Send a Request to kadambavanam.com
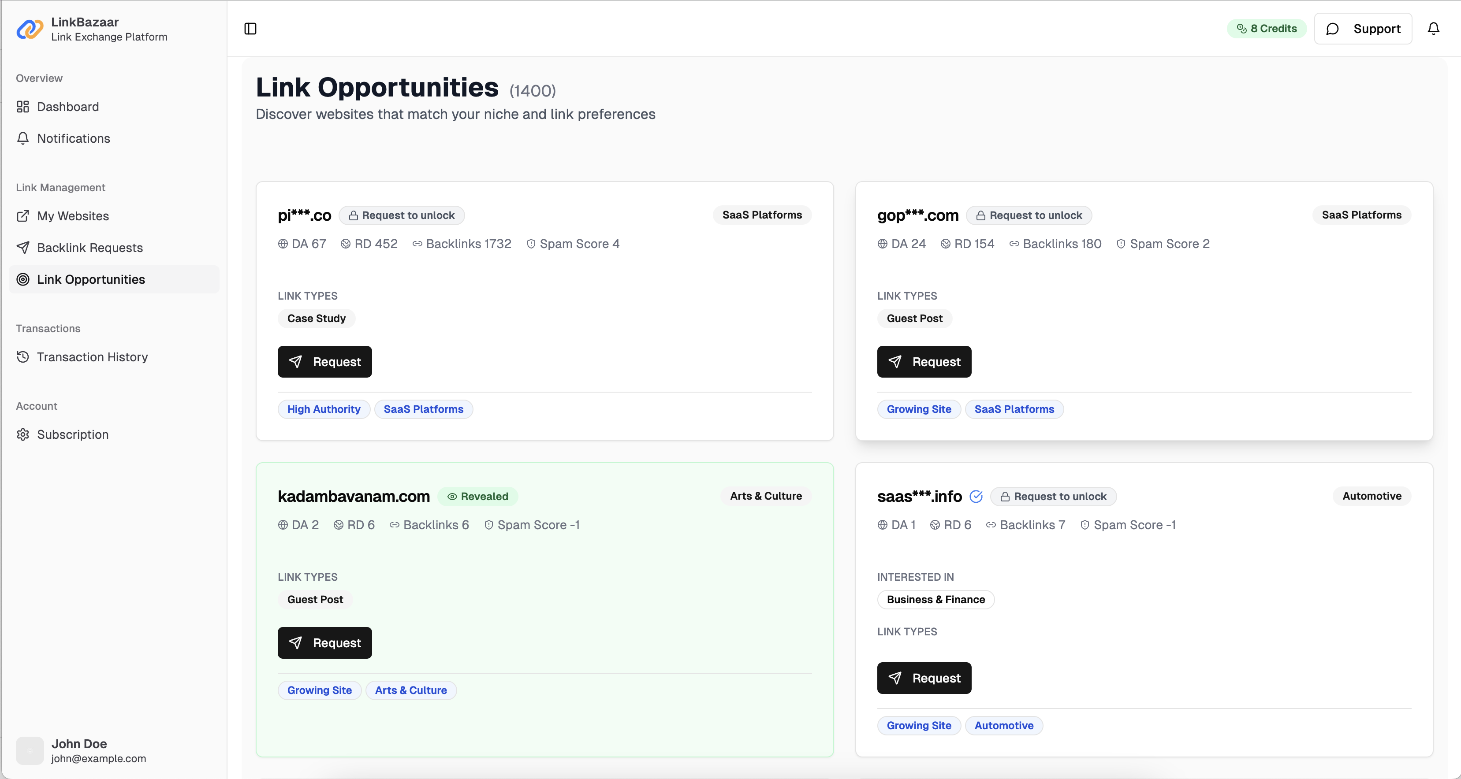The image size is (1461, 779). (x=324, y=642)
